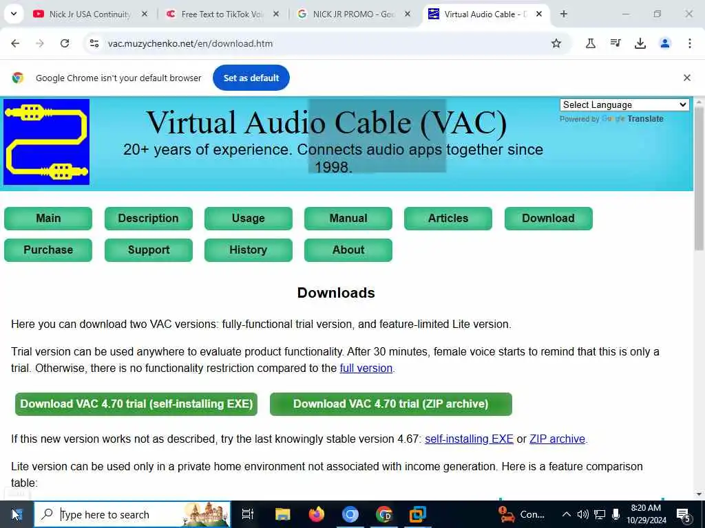The image size is (705, 528).
Task: Close the Nick Jr USA Continuity tab
Action: [x=145, y=14]
